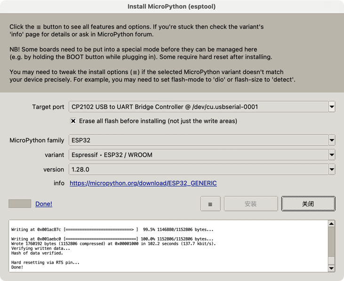
Task: Open the Target port dropdown arrow
Action: point(332,107)
